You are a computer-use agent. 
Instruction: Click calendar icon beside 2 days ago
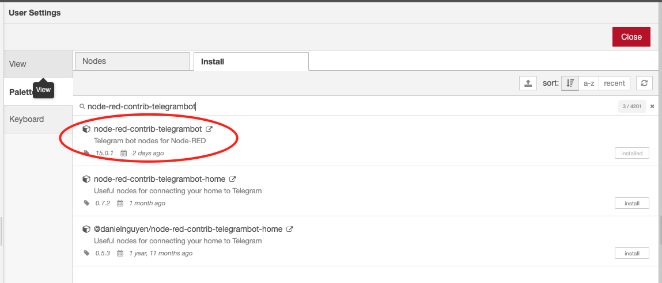click(x=124, y=153)
